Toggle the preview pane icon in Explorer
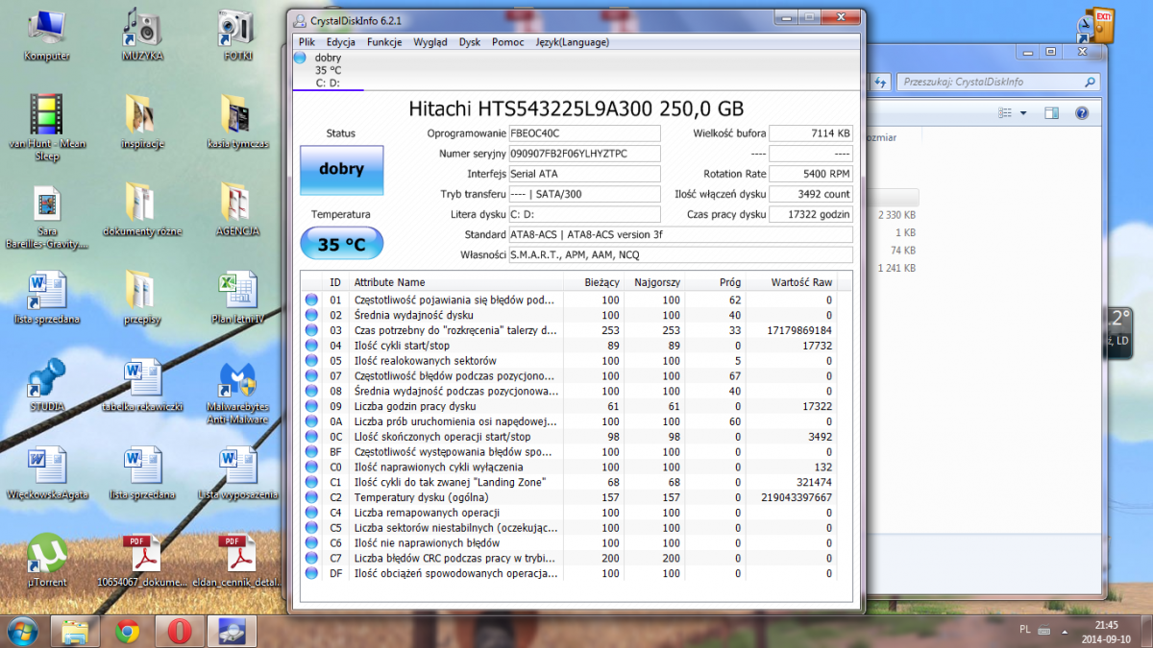 coord(1052,113)
